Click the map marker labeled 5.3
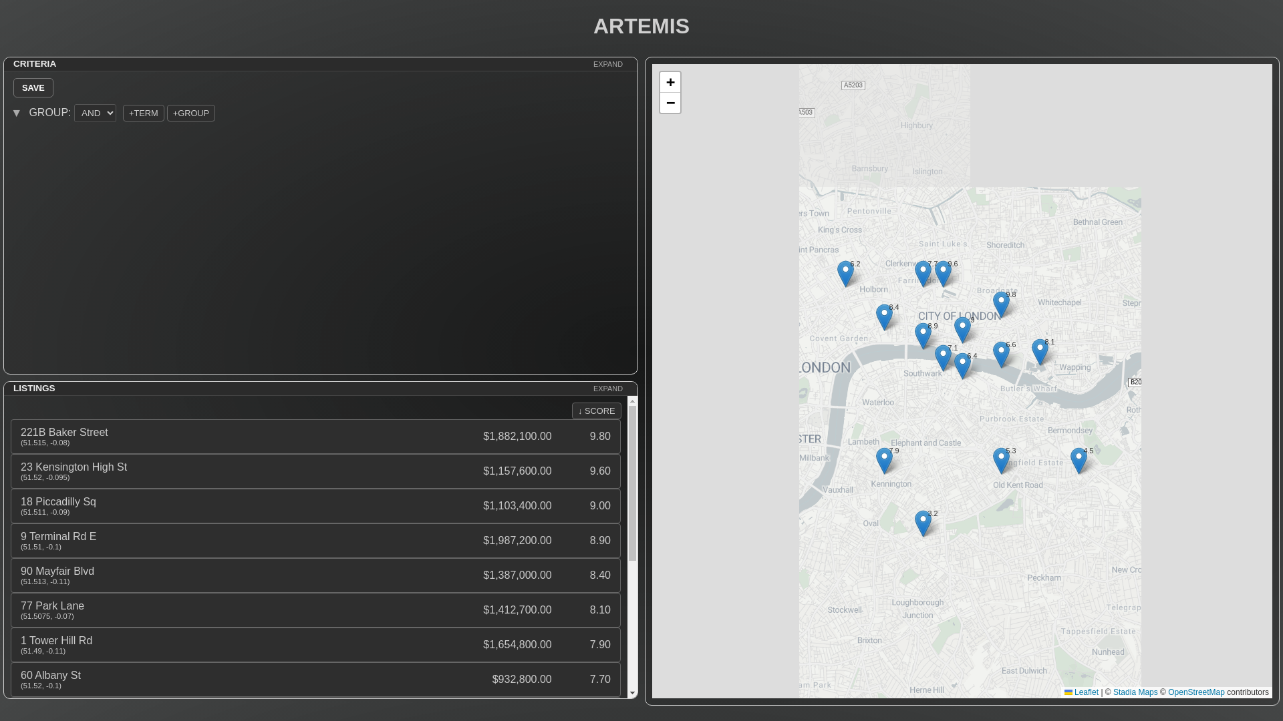Screen dimensions: 1283x721 tap(1001, 461)
